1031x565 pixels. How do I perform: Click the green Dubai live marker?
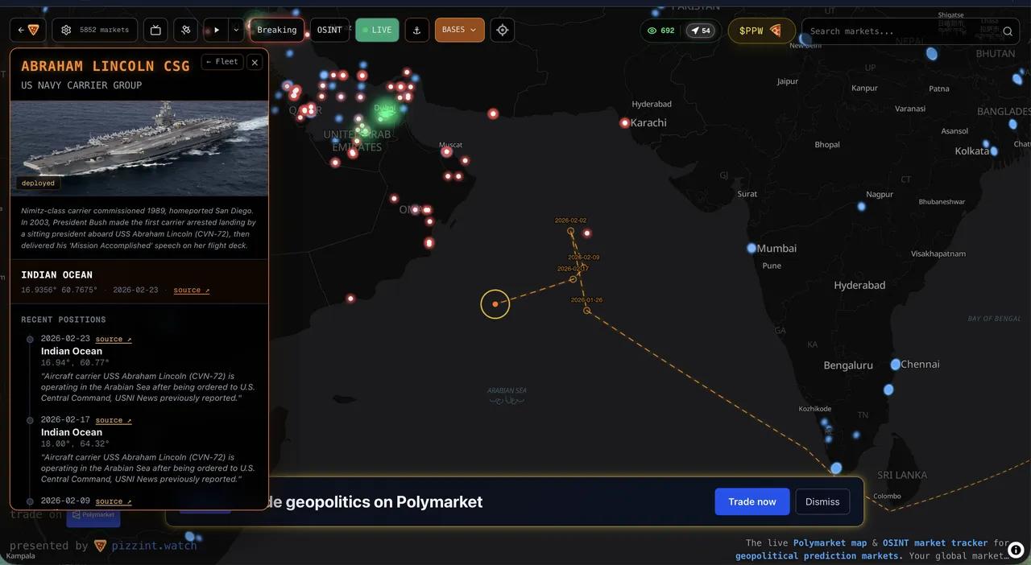[x=386, y=113]
